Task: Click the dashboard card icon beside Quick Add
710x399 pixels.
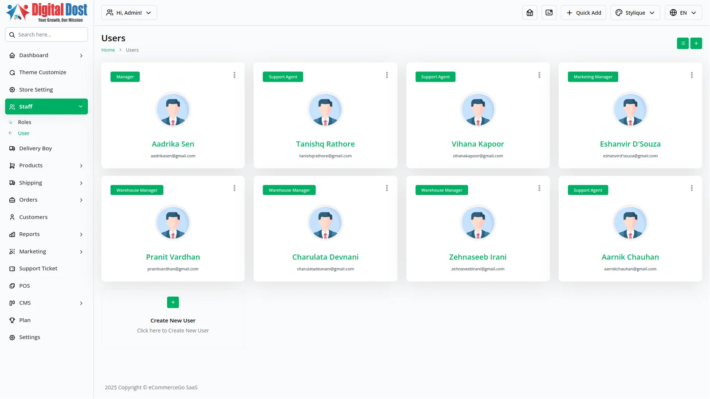Action: (549, 13)
